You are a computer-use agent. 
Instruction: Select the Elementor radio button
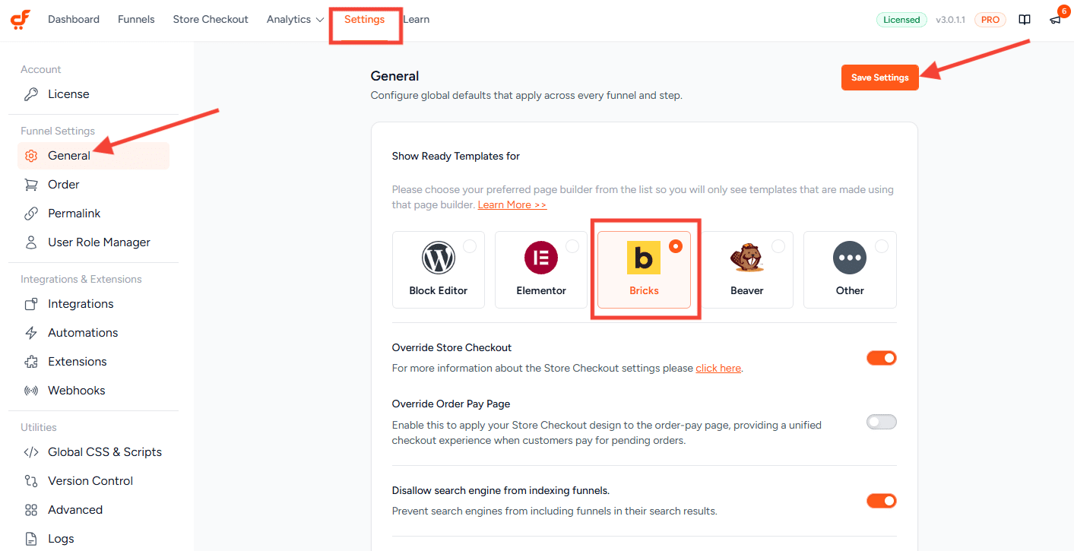[x=572, y=246]
